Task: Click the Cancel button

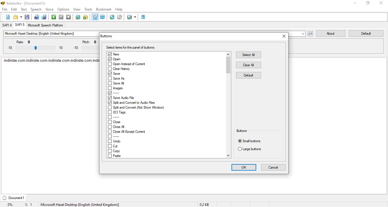Action: 273,167
